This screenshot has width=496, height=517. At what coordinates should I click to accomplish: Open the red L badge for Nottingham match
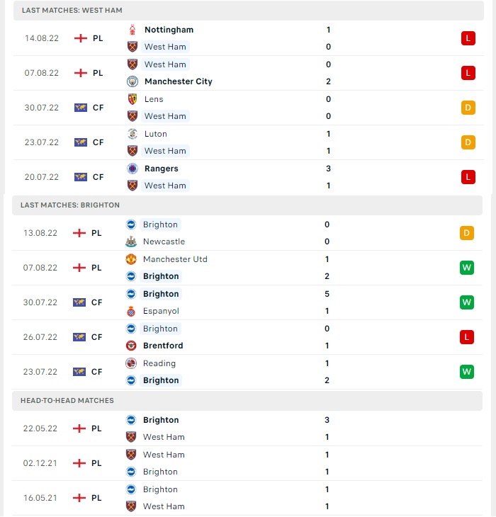click(468, 38)
